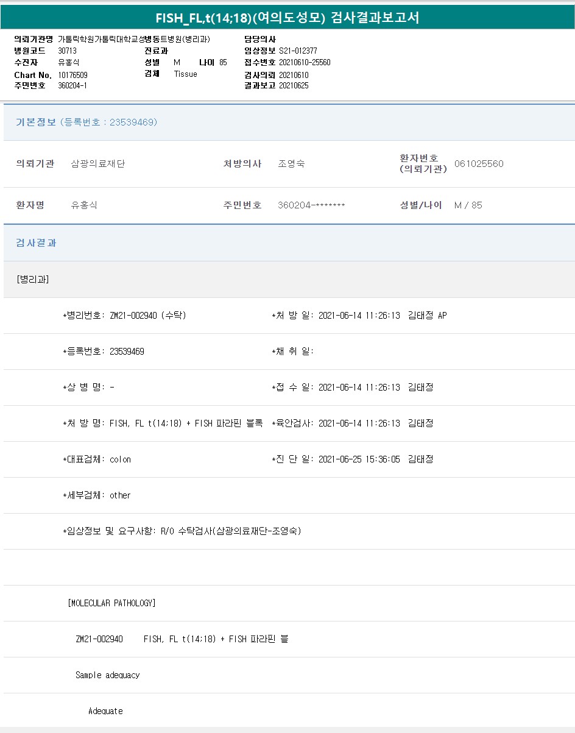Click 임상정보 value S21-012377
The image size is (575, 733).
tap(298, 51)
